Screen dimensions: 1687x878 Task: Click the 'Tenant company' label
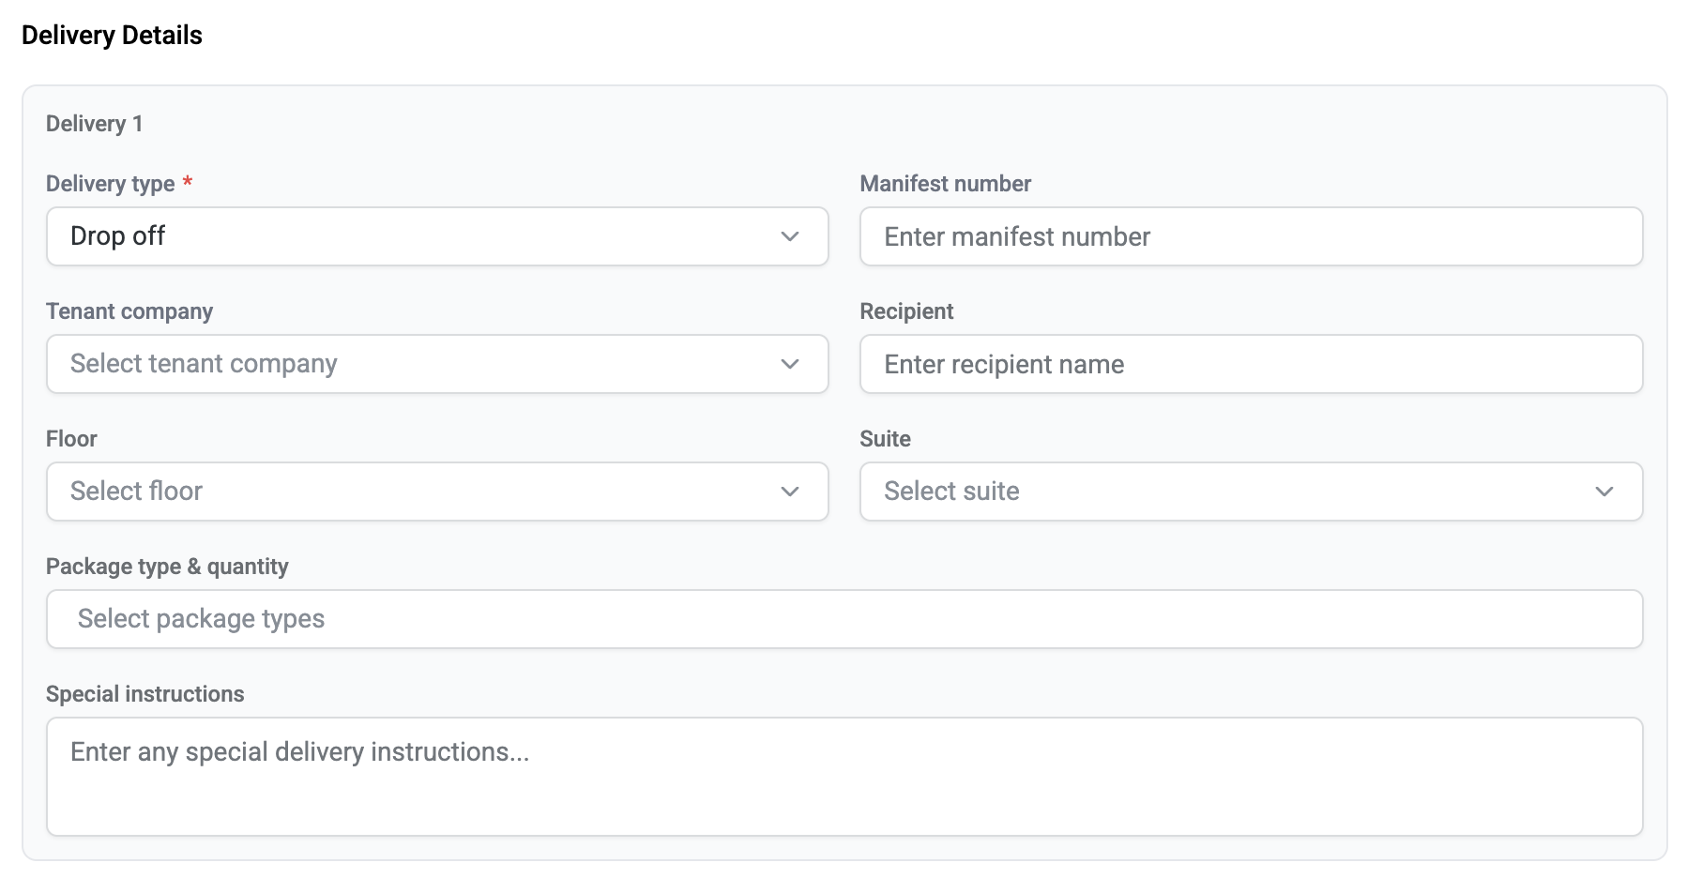129,311
